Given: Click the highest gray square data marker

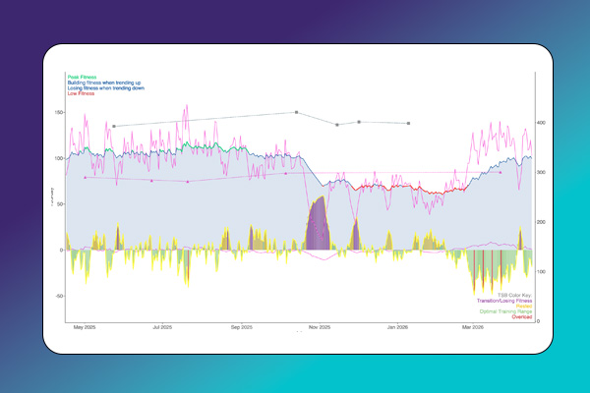Looking at the screenshot, I should point(296,113).
